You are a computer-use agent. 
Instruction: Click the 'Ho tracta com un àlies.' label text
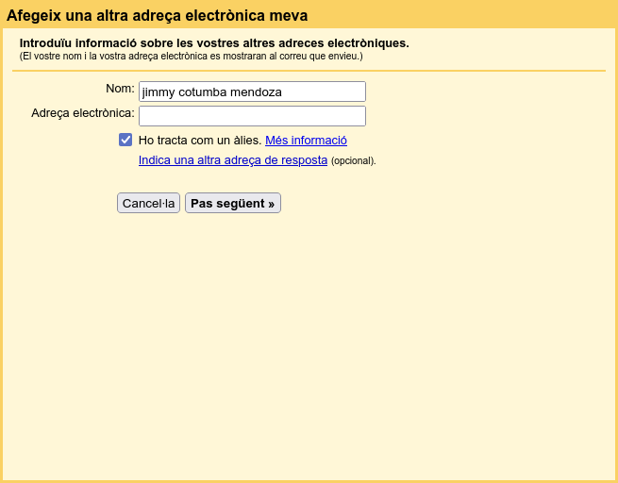pos(199,141)
